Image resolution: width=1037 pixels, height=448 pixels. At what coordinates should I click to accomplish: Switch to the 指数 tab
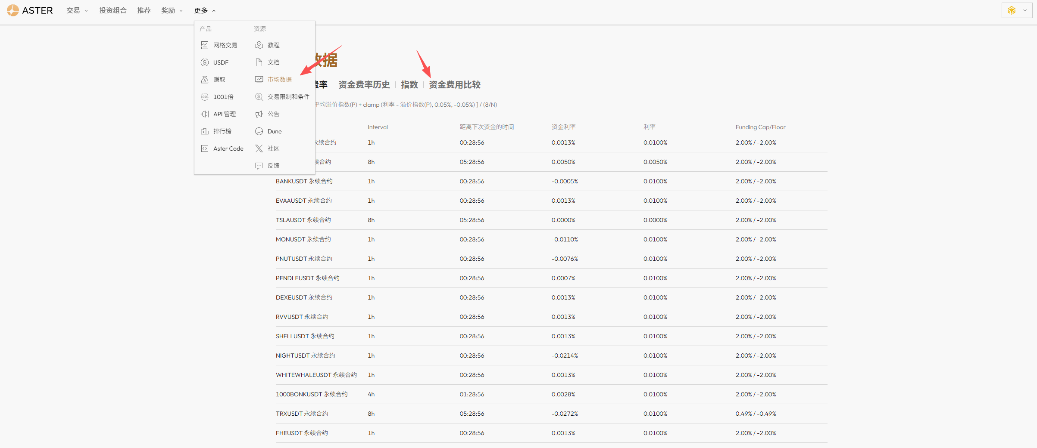click(x=409, y=85)
